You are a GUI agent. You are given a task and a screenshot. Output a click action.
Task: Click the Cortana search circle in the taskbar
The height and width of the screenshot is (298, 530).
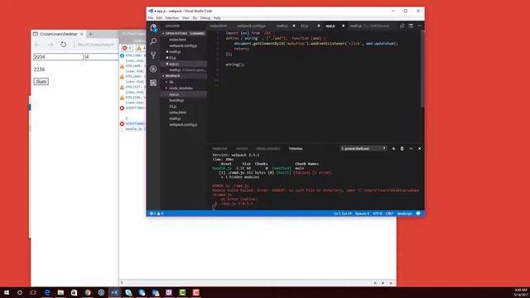[20, 292]
